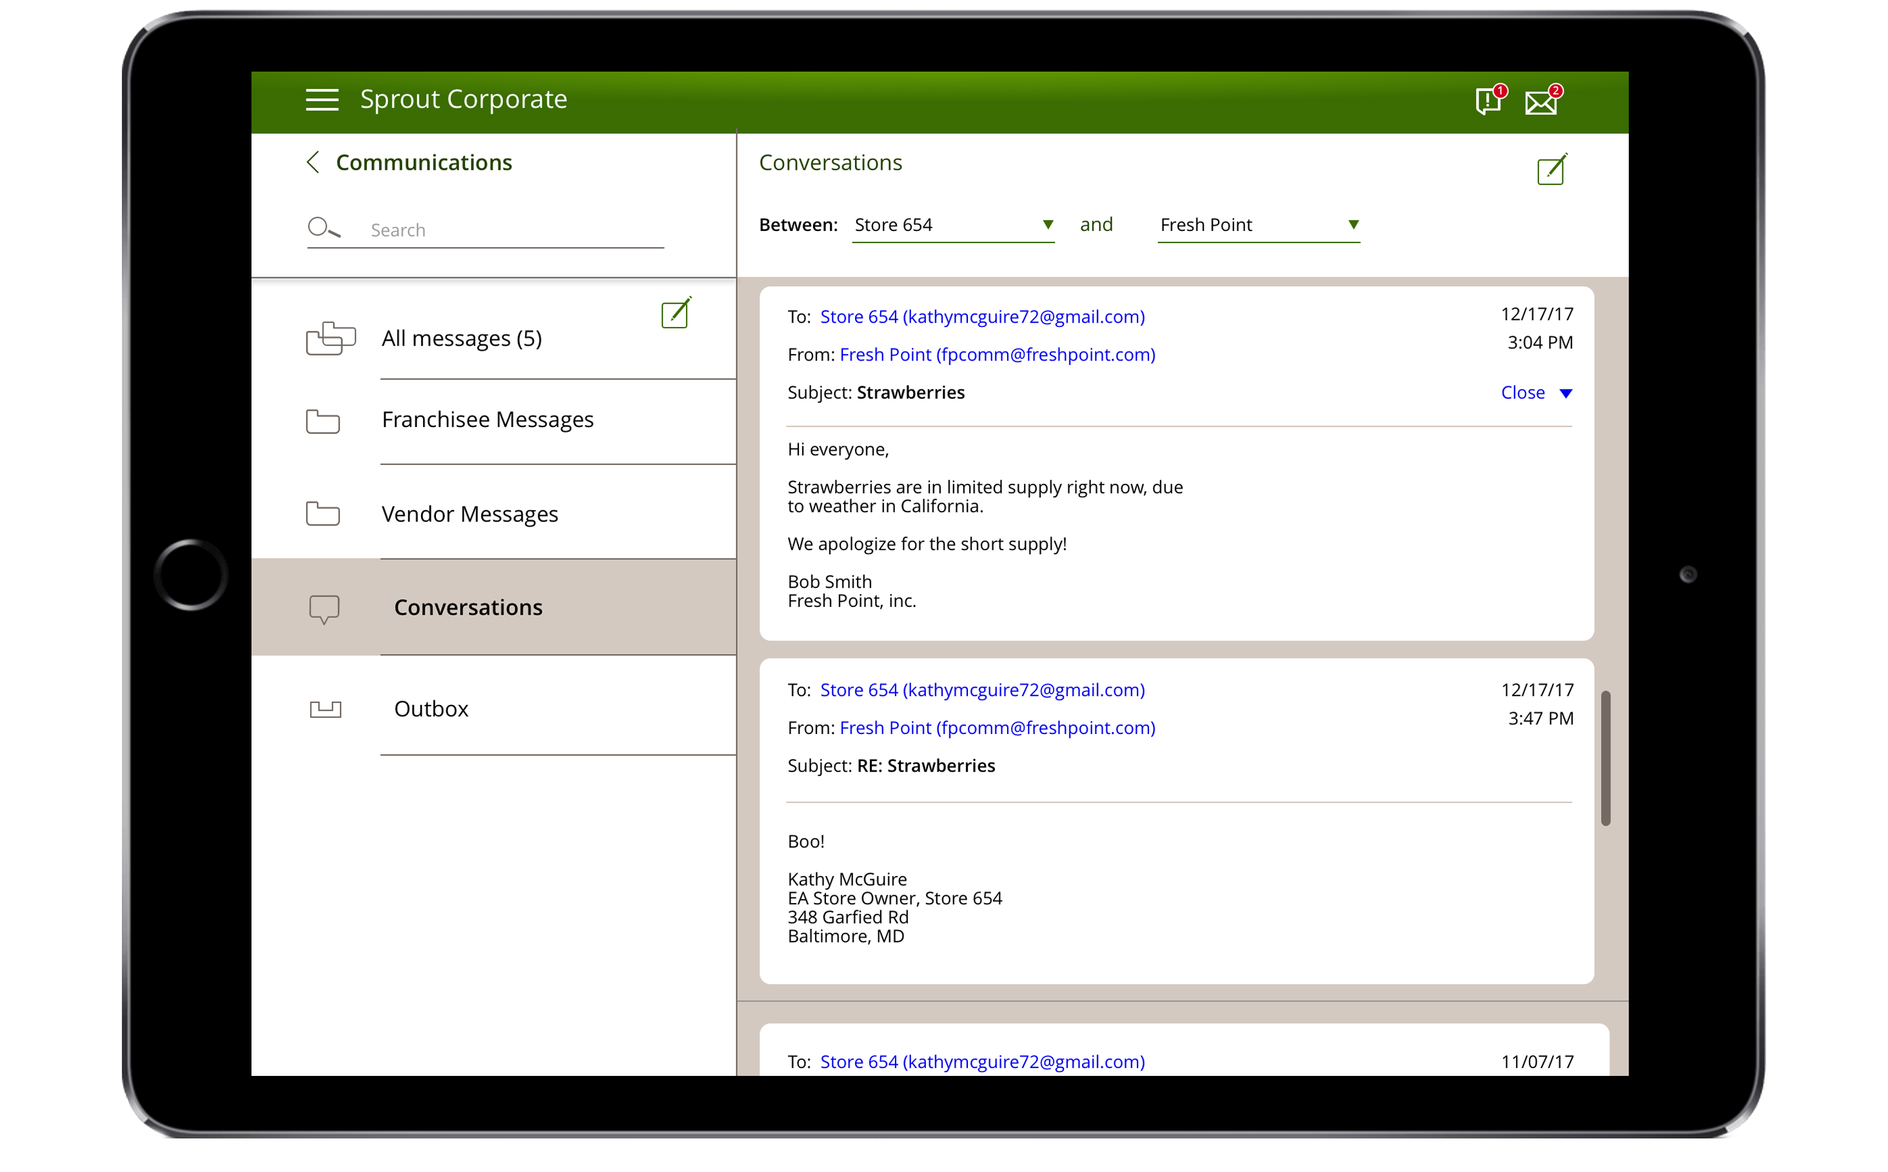
Task: Click the Conversations heading in the right pane
Action: (830, 163)
